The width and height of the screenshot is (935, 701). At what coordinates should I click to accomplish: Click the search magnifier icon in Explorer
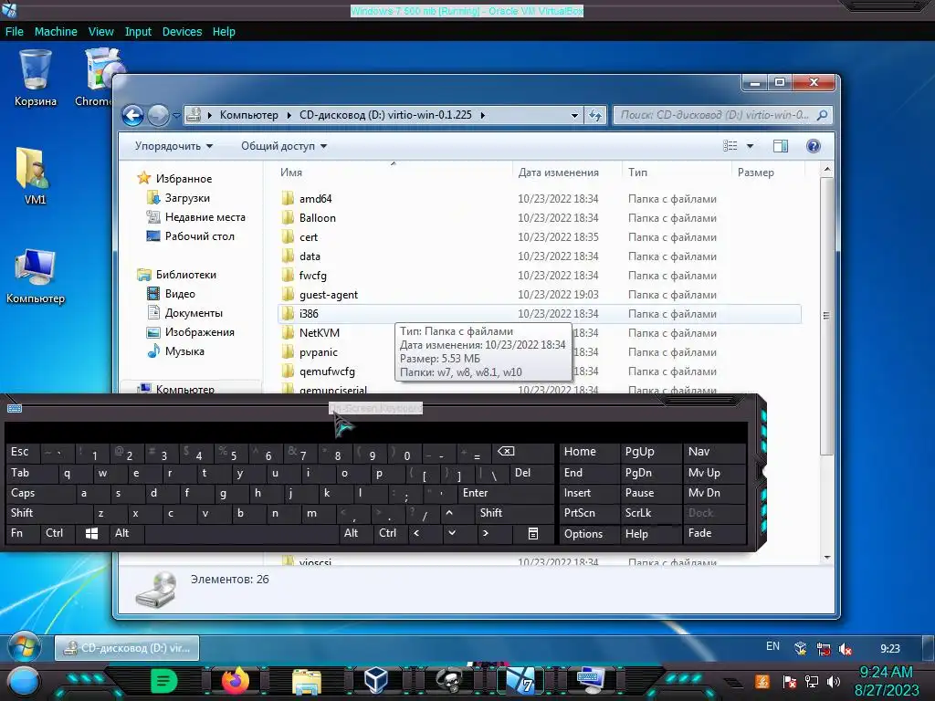click(823, 115)
